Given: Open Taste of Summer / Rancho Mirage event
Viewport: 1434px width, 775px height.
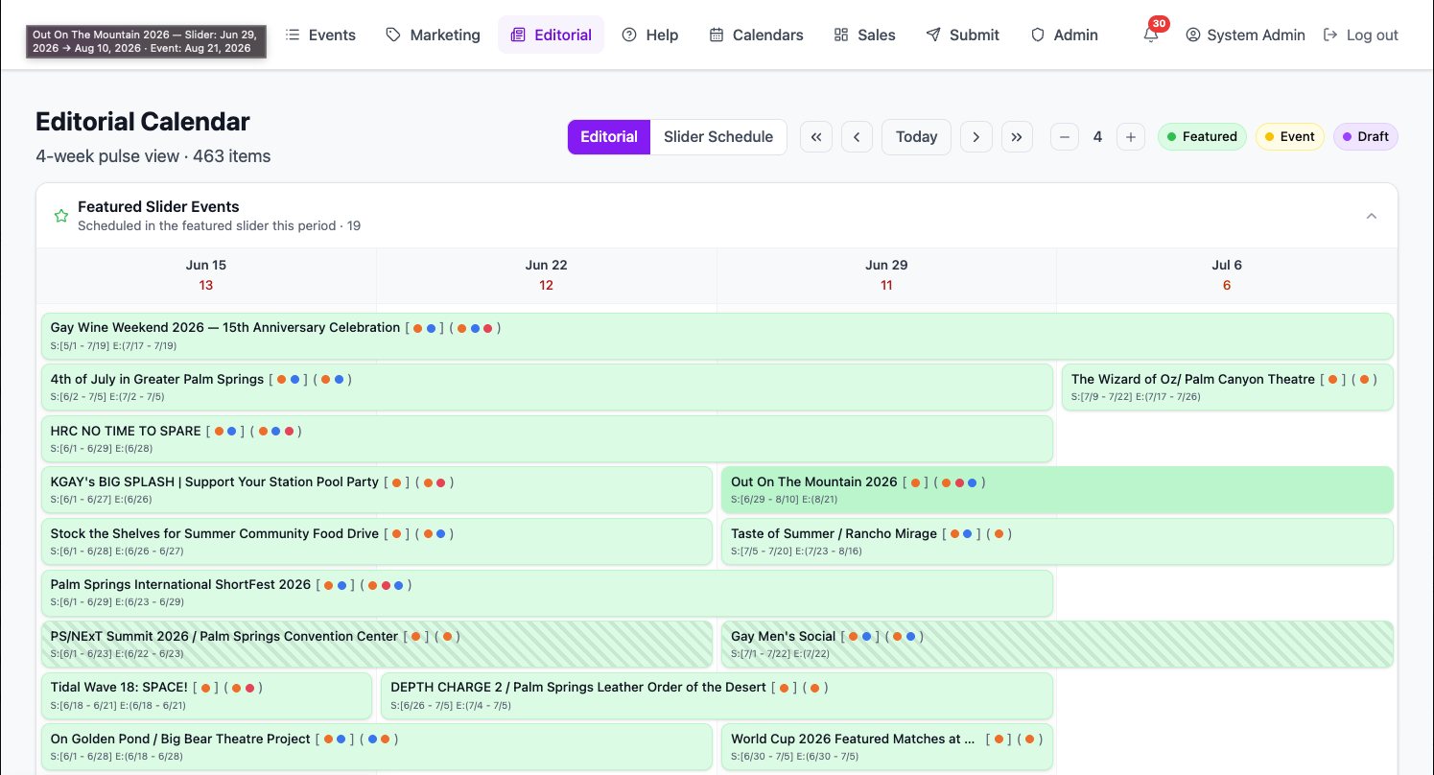Looking at the screenshot, I should coord(1057,542).
